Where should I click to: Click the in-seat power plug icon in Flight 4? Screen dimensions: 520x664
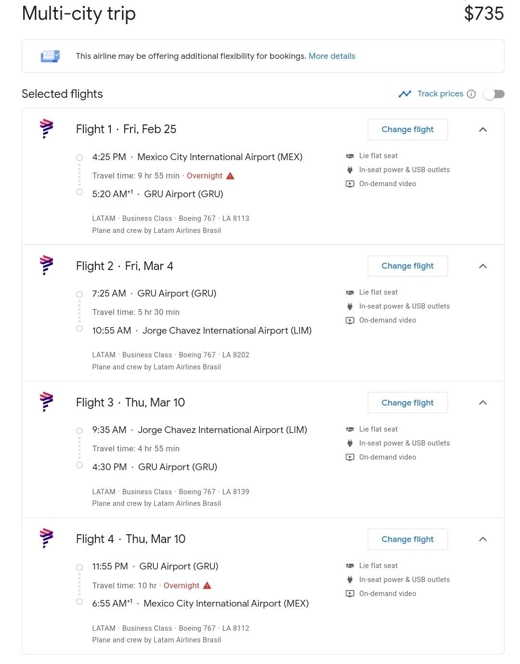350,580
